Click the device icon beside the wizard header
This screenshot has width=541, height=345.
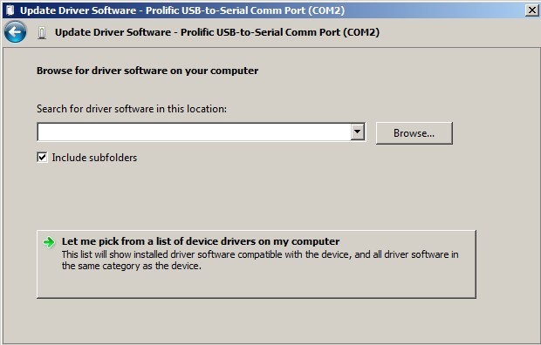pyautogui.click(x=42, y=33)
